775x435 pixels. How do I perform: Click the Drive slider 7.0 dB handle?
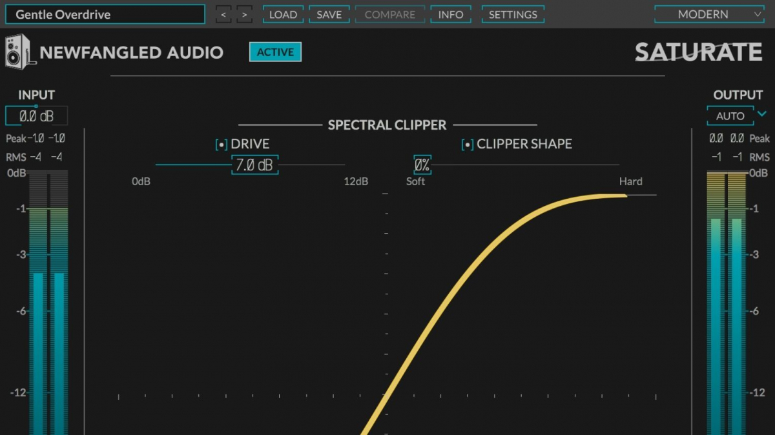coord(254,165)
